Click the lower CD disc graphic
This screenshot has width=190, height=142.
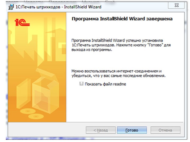click(x=36, y=116)
